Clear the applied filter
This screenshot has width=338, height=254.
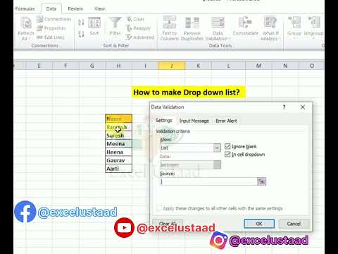tap(135, 19)
